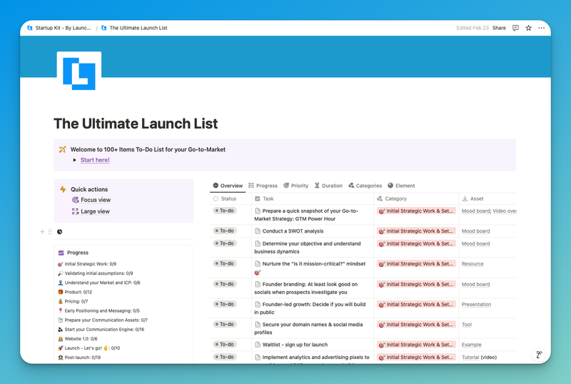Switch to the Duration tab
The image size is (571, 384).
tap(328, 186)
